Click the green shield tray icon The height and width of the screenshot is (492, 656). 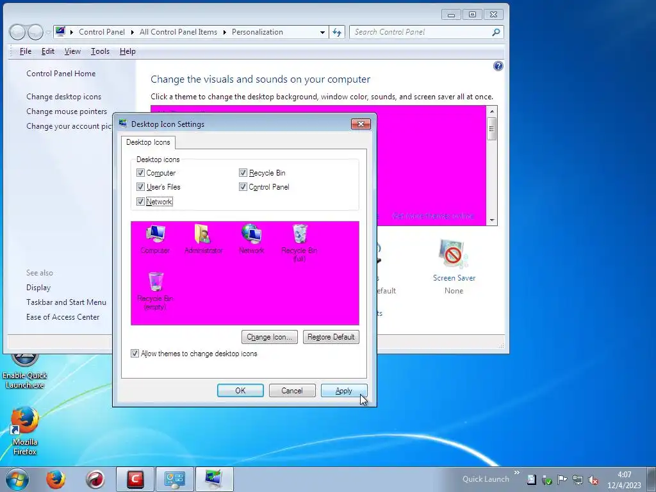pyautogui.click(x=547, y=480)
